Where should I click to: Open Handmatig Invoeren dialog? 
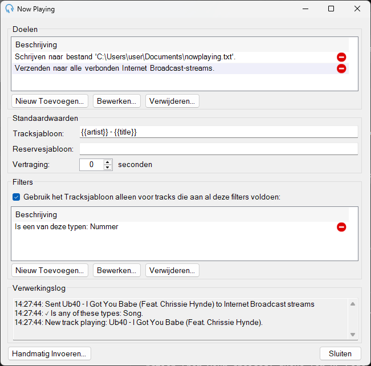50,353
